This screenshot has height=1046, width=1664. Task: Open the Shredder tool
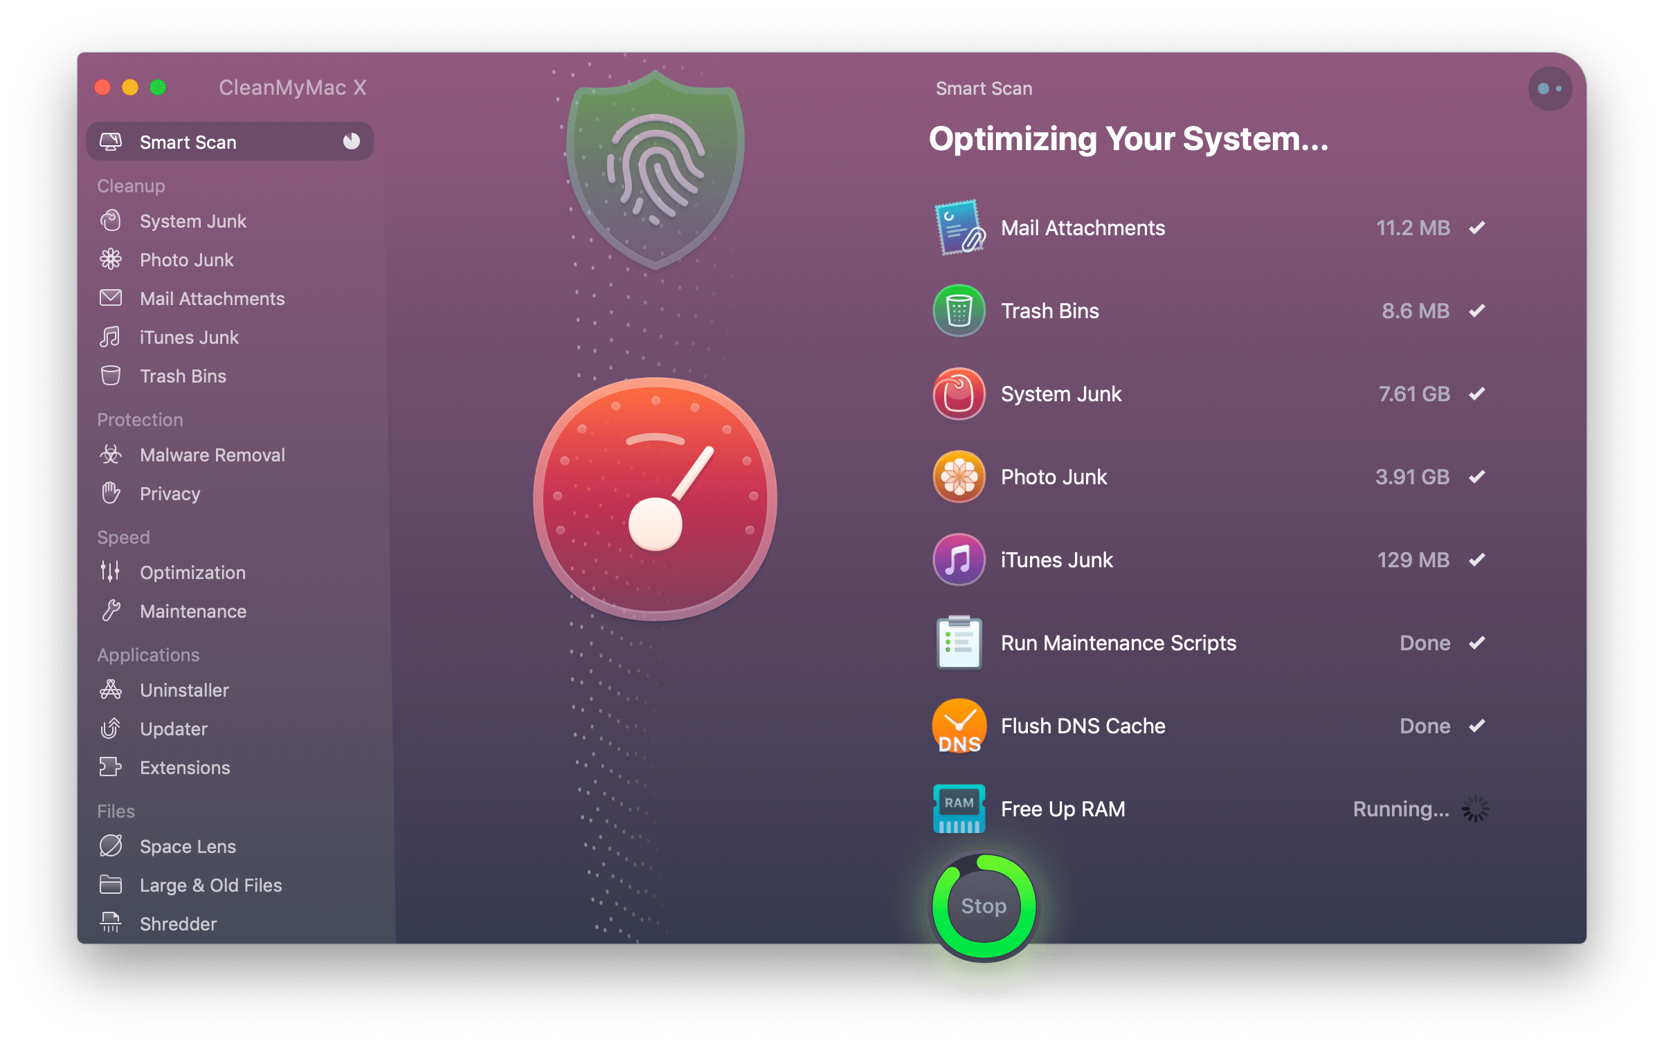[178, 923]
